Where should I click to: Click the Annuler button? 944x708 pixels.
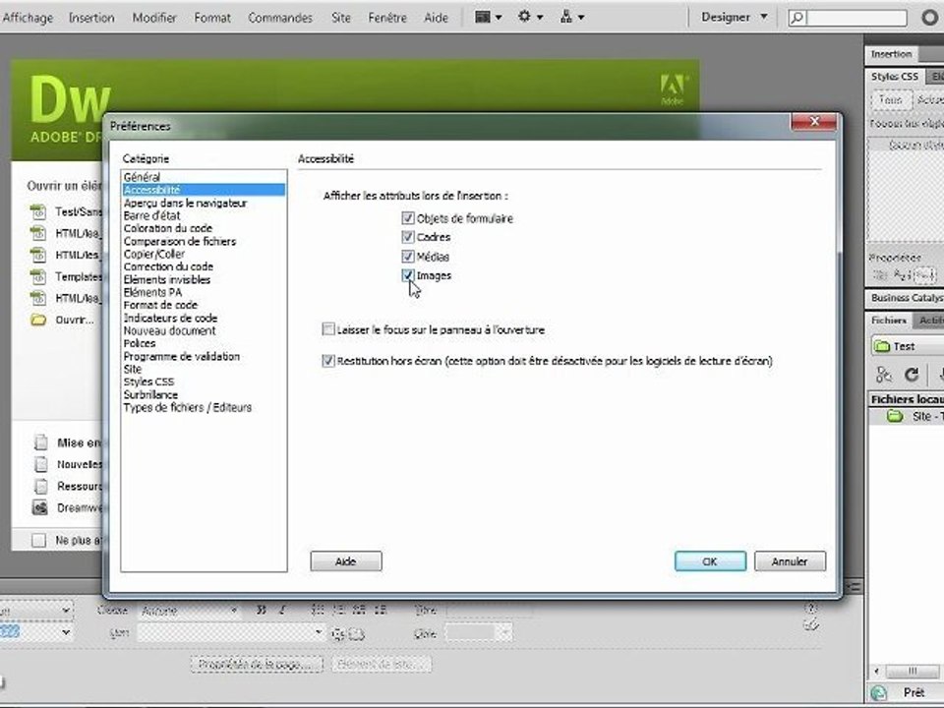pos(790,561)
